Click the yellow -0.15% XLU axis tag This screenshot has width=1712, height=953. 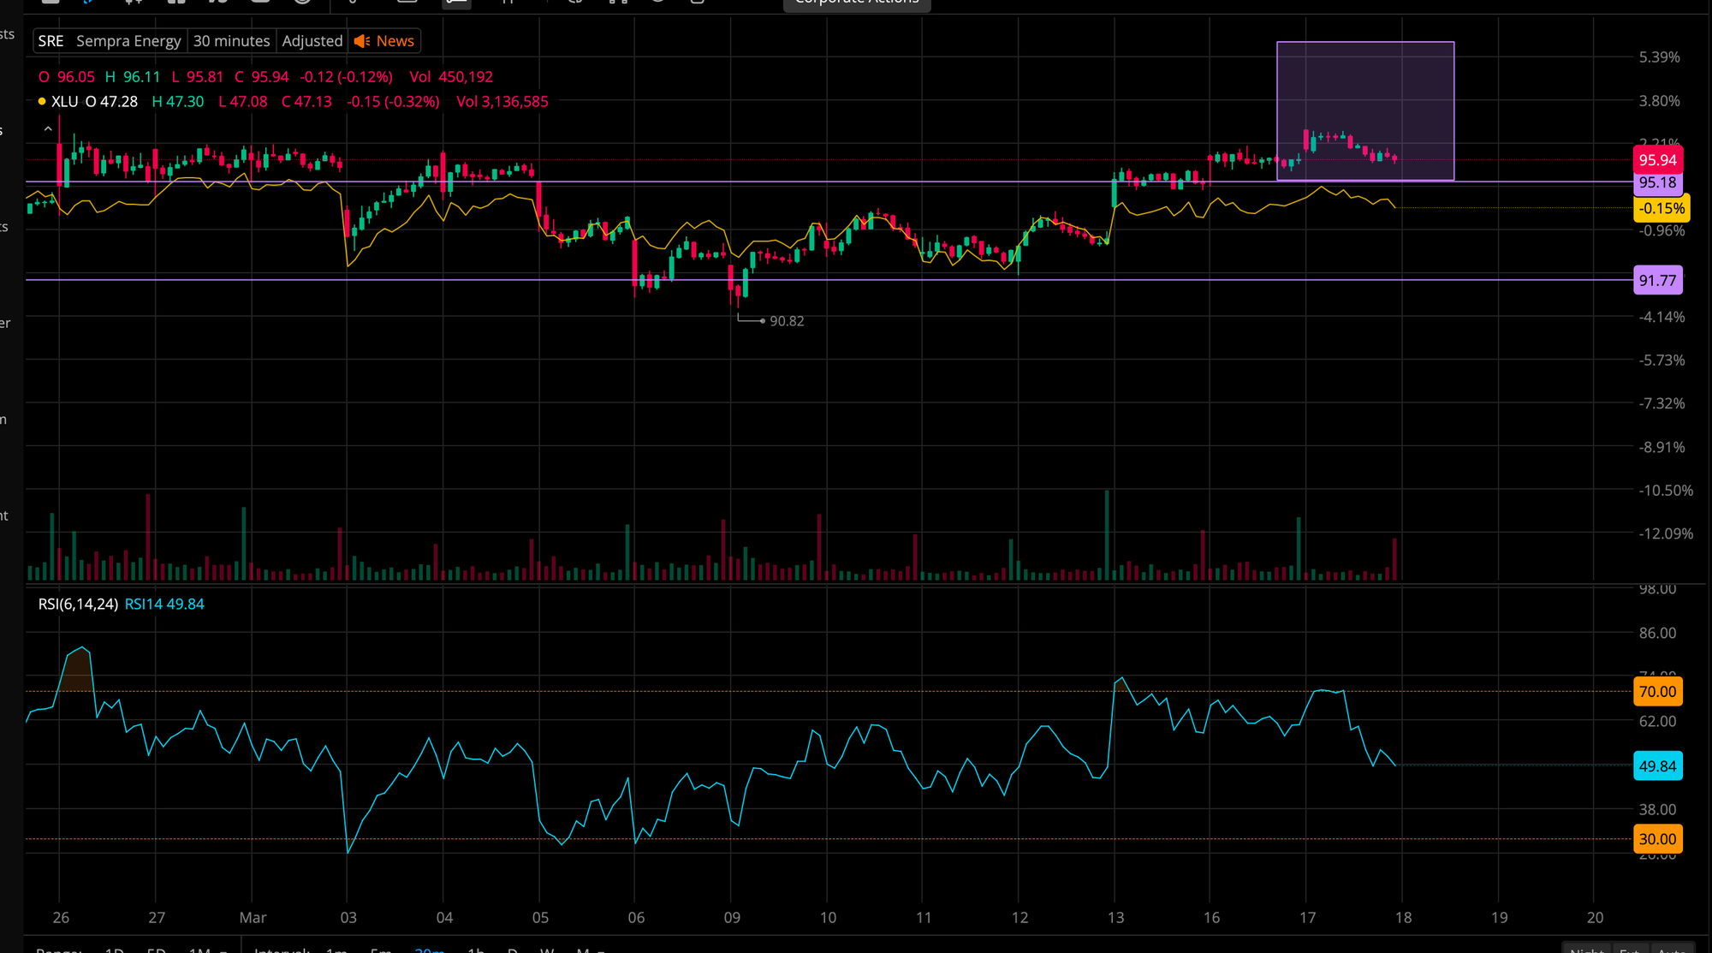coord(1661,208)
